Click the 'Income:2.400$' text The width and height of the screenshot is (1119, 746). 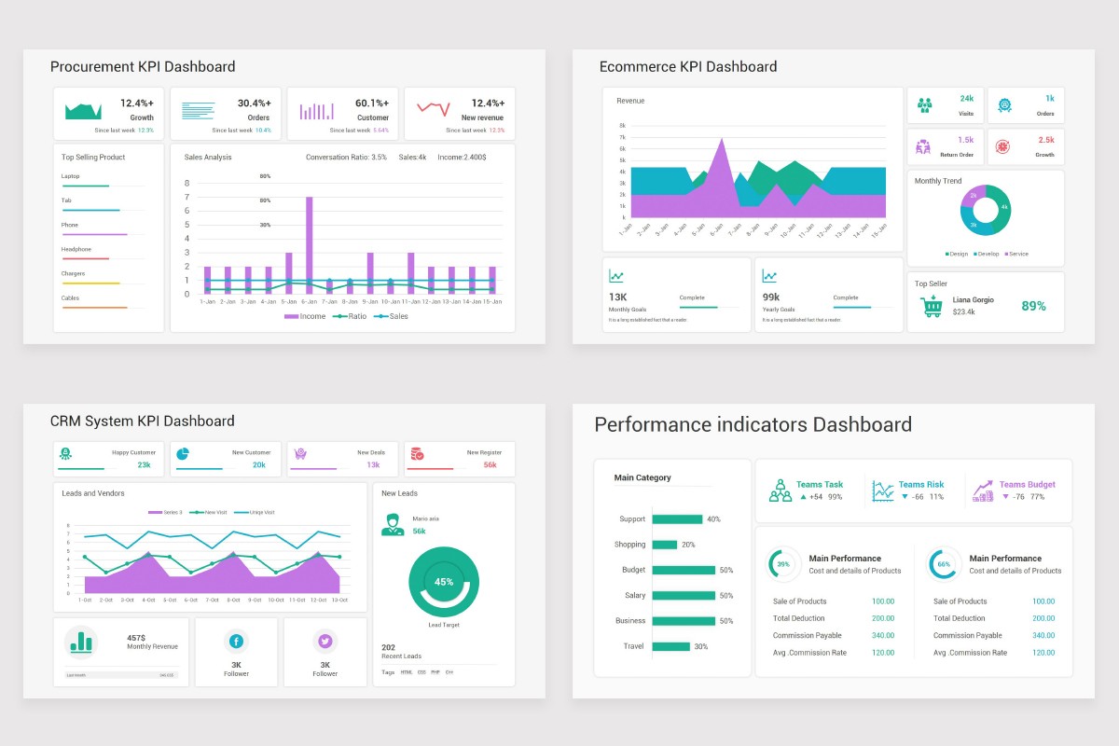461,158
